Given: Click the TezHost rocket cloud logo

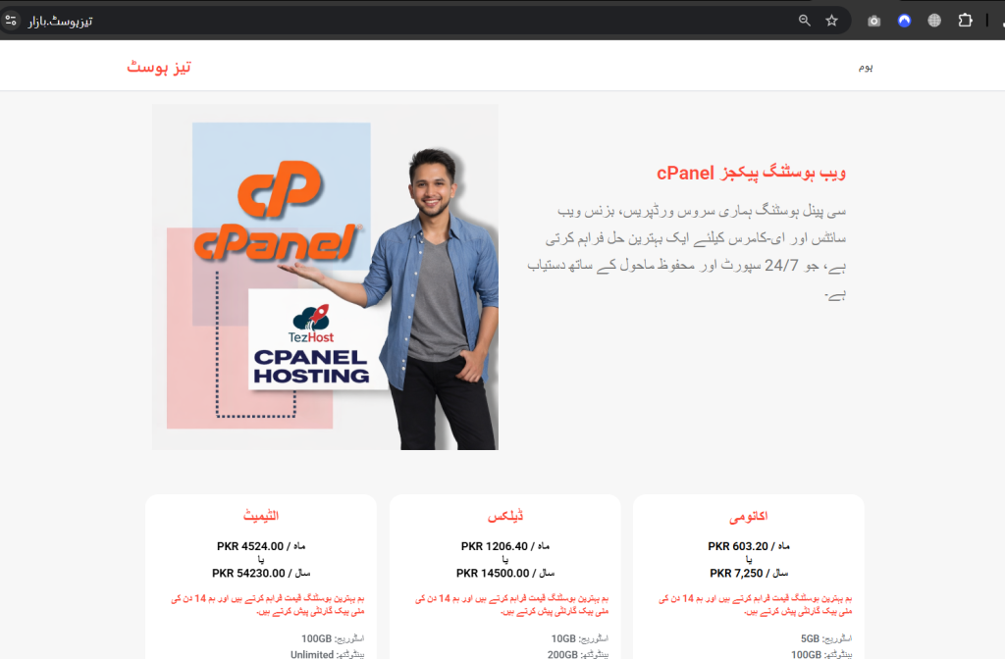Looking at the screenshot, I should pyautogui.click(x=311, y=323).
